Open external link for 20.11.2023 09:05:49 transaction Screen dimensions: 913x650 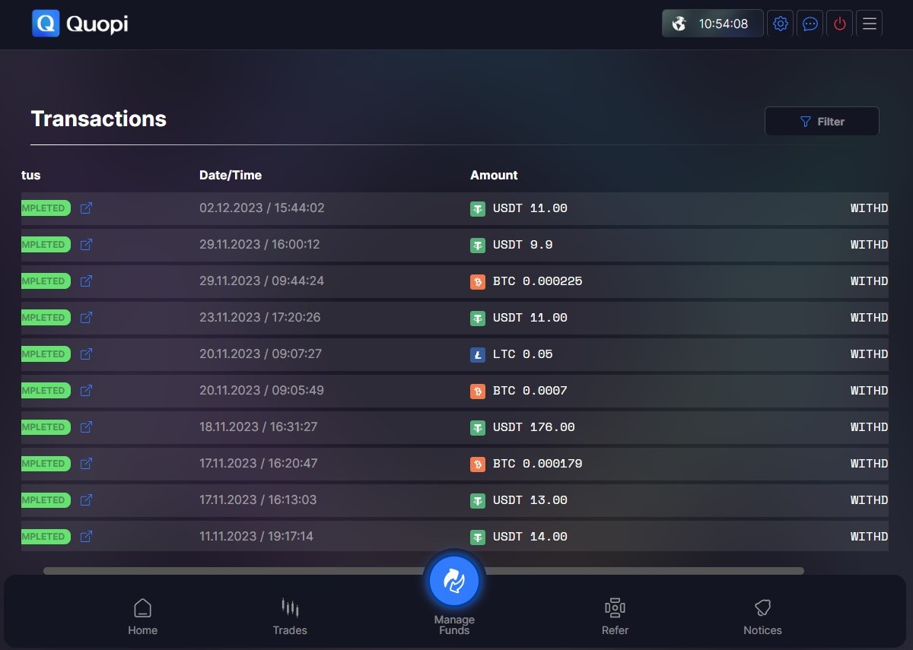click(86, 391)
